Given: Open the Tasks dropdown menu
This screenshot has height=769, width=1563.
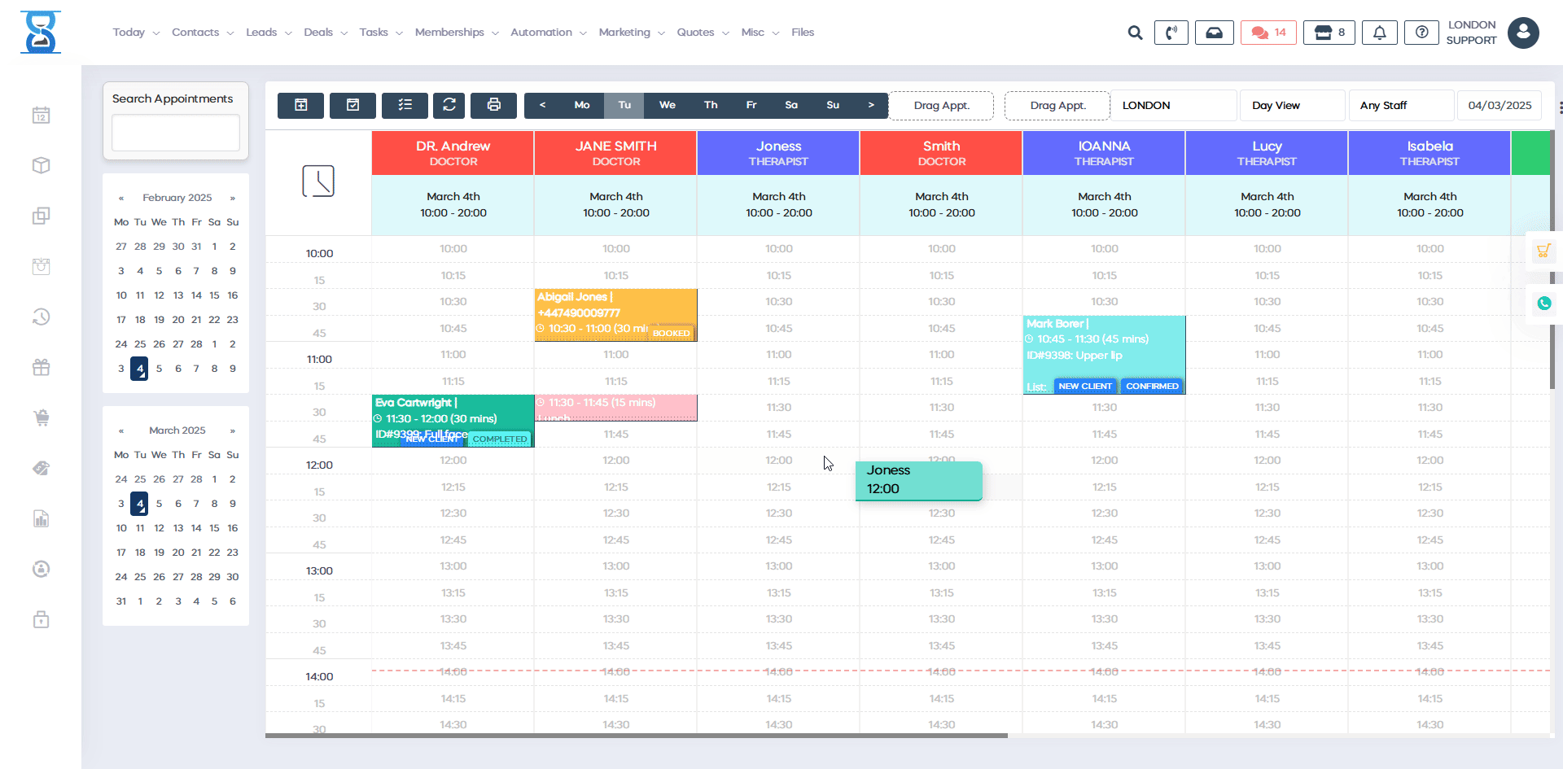Looking at the screenshot, I should (374, 33).
